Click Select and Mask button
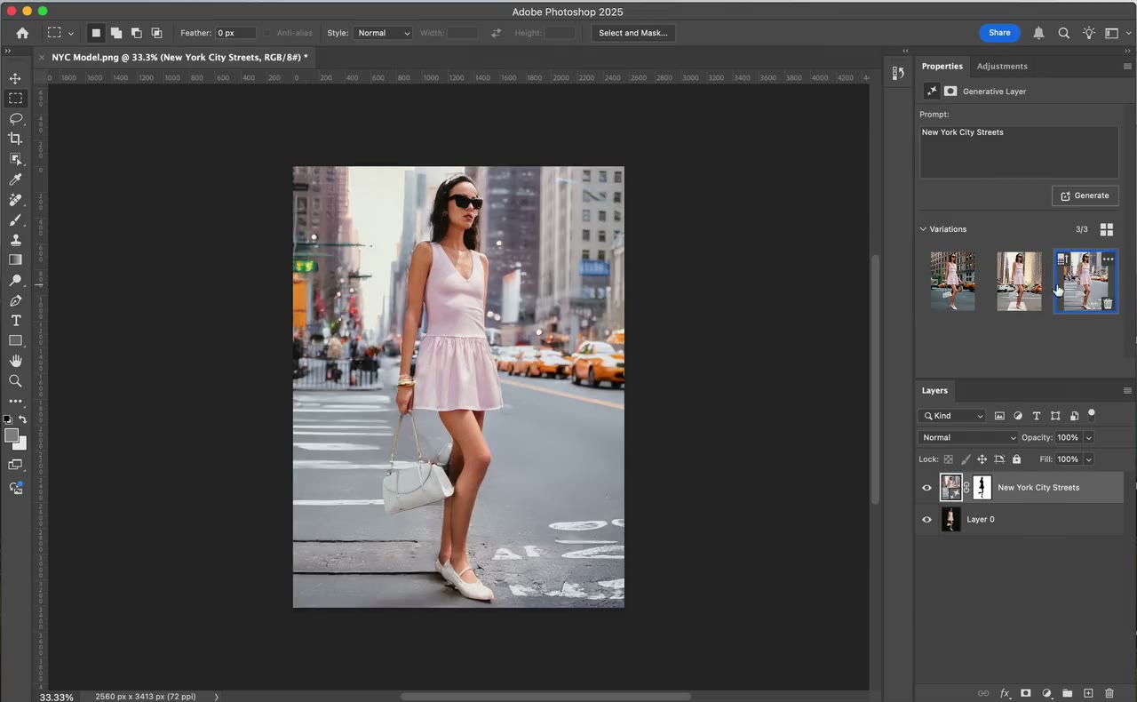 (633, 33)
